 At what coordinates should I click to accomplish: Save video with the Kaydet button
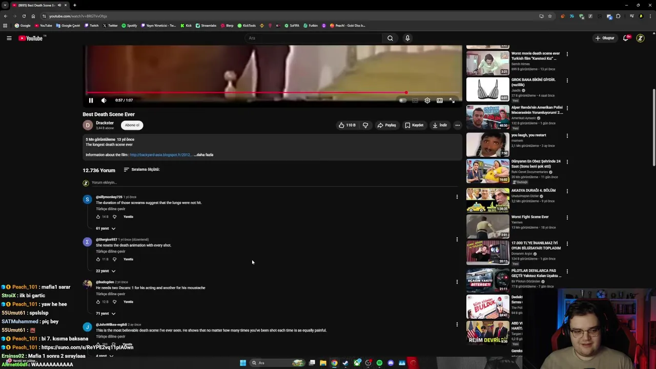[x=414, y=125]
